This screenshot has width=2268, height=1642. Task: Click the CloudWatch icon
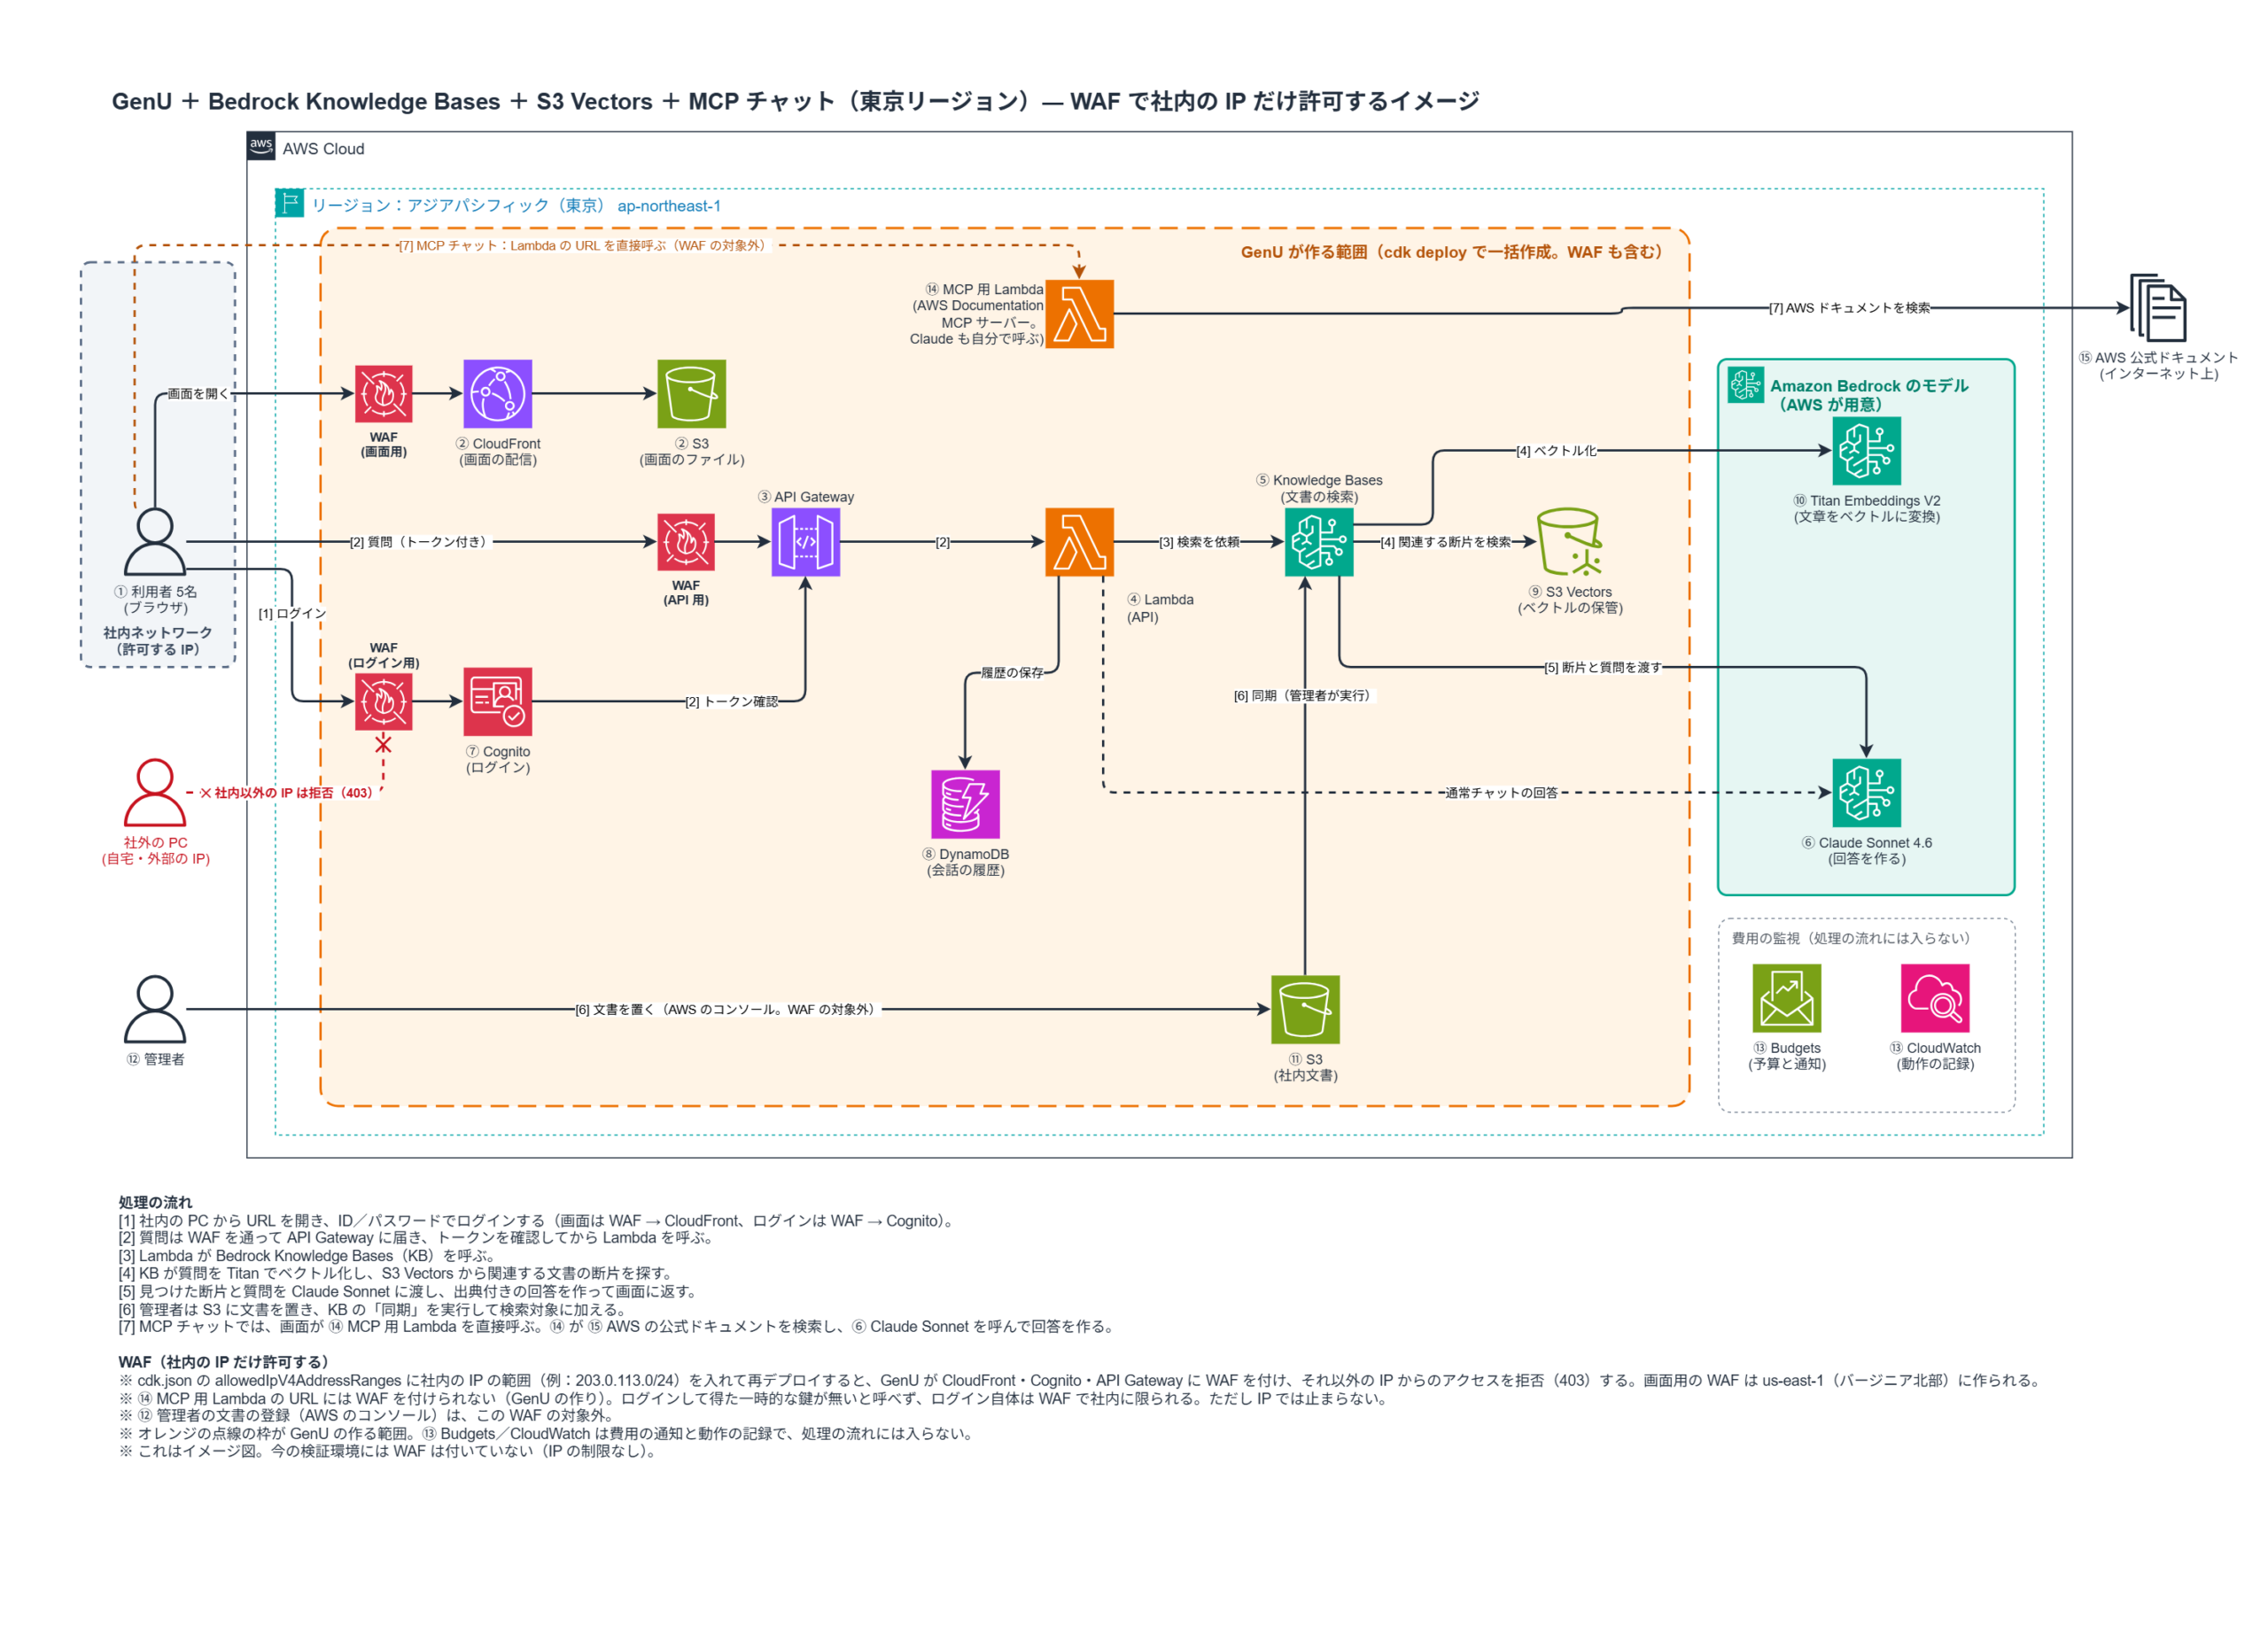tap(1935, 997)
